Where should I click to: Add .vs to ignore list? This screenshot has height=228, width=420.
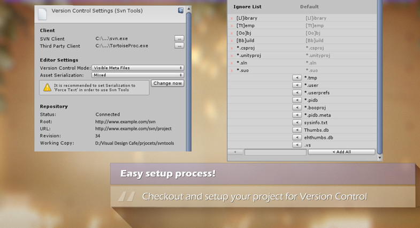[297, 145]
